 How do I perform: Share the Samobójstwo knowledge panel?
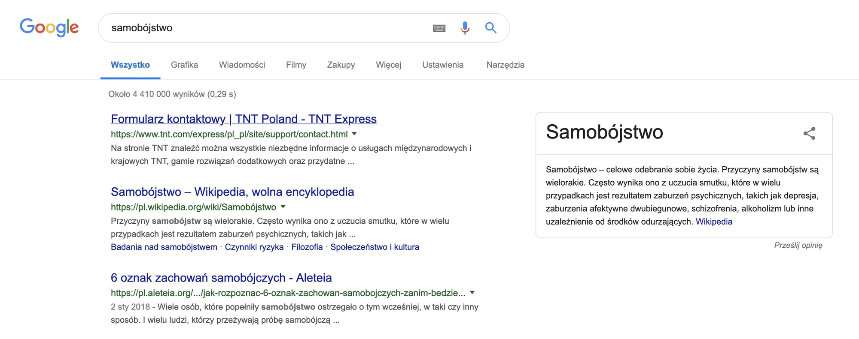tap(809, 133)
